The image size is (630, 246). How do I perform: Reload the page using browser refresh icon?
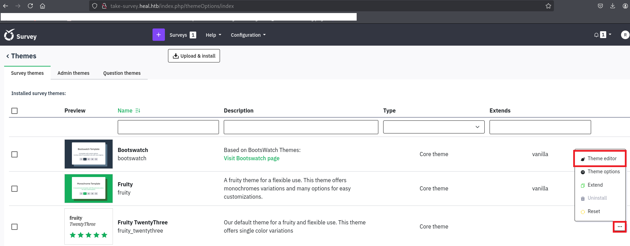pyautogui.click(x=30, y=6)
